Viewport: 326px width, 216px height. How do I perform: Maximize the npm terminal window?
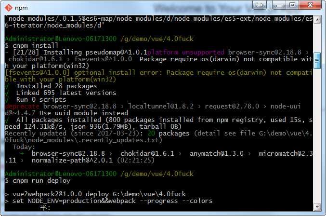coord(292,5)
